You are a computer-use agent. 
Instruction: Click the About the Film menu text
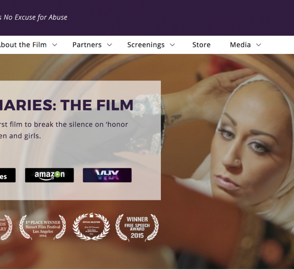point(23,45)
